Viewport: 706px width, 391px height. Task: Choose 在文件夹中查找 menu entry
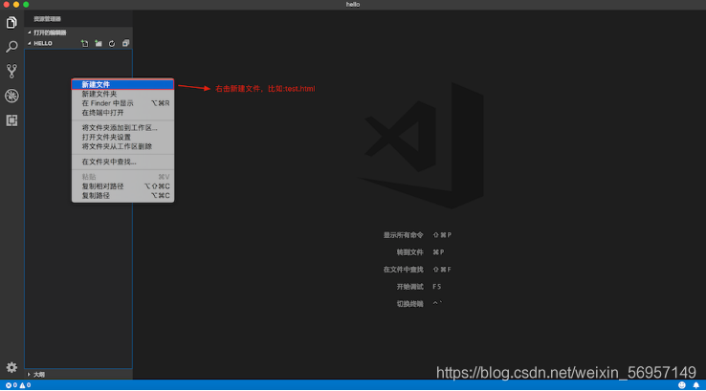[x=122, y=162]
